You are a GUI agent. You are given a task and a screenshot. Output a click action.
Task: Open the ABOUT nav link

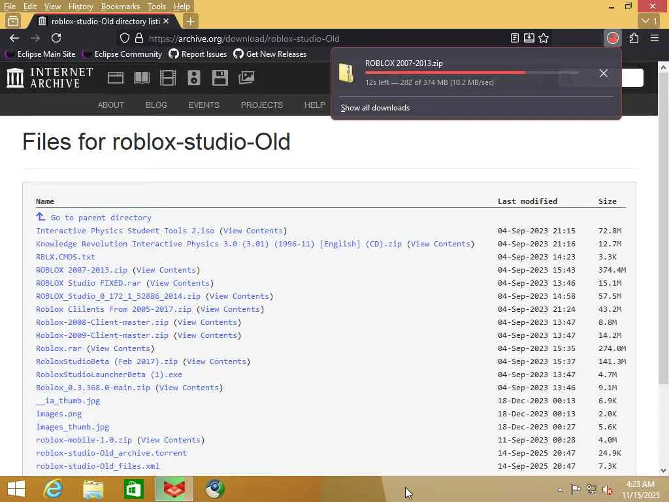pos(111,105)
